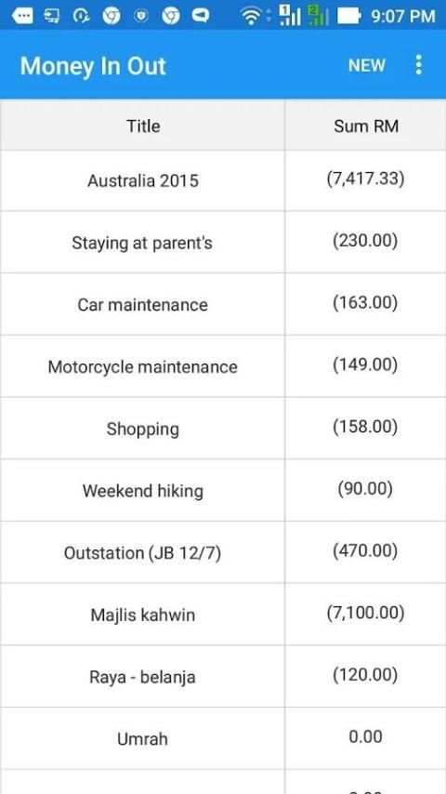Tap the battery icon in the status bar

click(348, 16)
